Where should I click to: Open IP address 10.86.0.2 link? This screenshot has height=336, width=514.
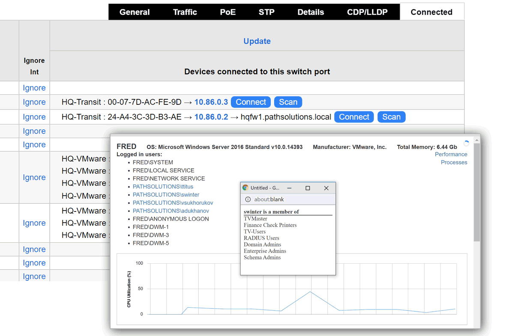click(211, 117)
